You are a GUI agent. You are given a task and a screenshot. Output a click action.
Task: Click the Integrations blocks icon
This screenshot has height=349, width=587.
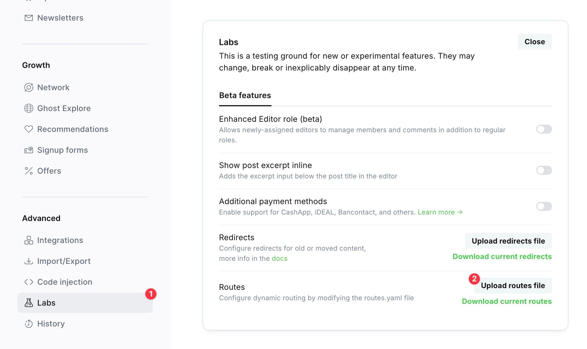click(29, 240)
